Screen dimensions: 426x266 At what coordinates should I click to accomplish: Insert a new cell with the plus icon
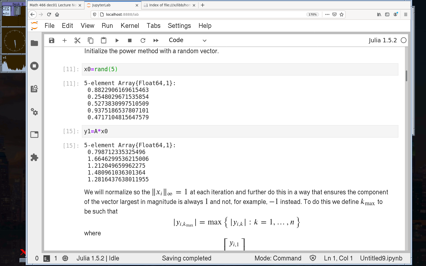pyautogui.click(x=65, y=41)
